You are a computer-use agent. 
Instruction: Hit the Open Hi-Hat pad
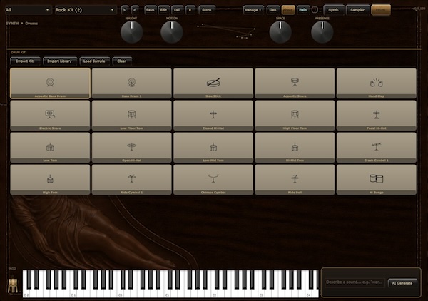[x=132, y=148]
